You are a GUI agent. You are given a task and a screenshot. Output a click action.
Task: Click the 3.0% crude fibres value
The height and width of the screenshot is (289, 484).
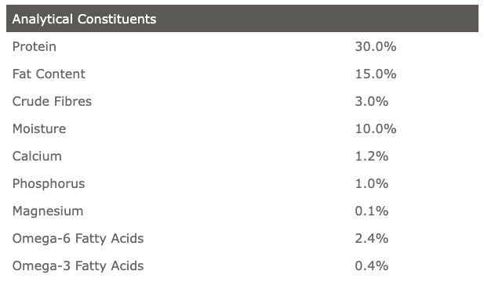(372, 101)
